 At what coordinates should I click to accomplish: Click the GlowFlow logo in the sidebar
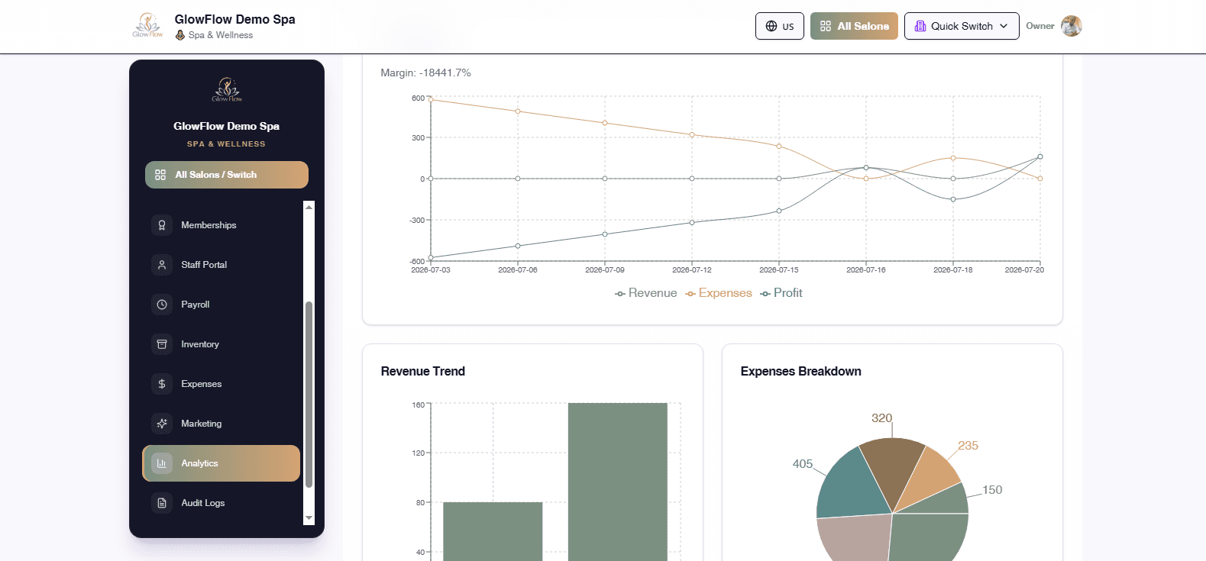(227, 89)
